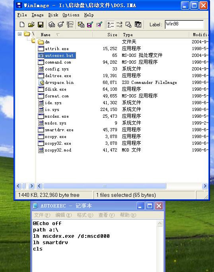Image resolution: width=214 pixels, height=272 pixels.
Task: Click size value 224,150 of io.sys
Action: click(x=109, y=109)
